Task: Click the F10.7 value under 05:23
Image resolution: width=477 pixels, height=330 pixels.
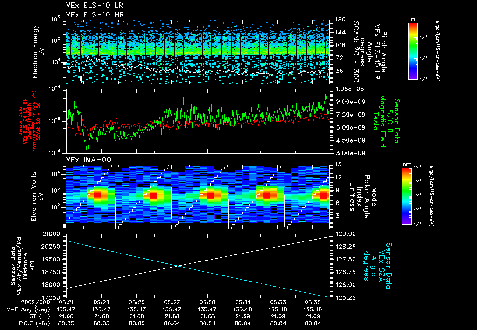Action: (101, 323)
